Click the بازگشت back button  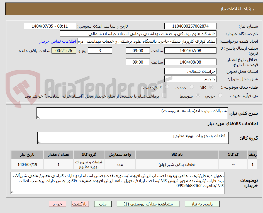80,204
